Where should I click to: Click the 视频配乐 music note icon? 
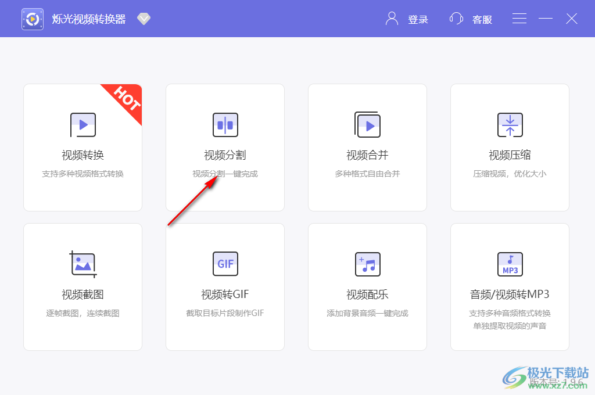point(368,264)
